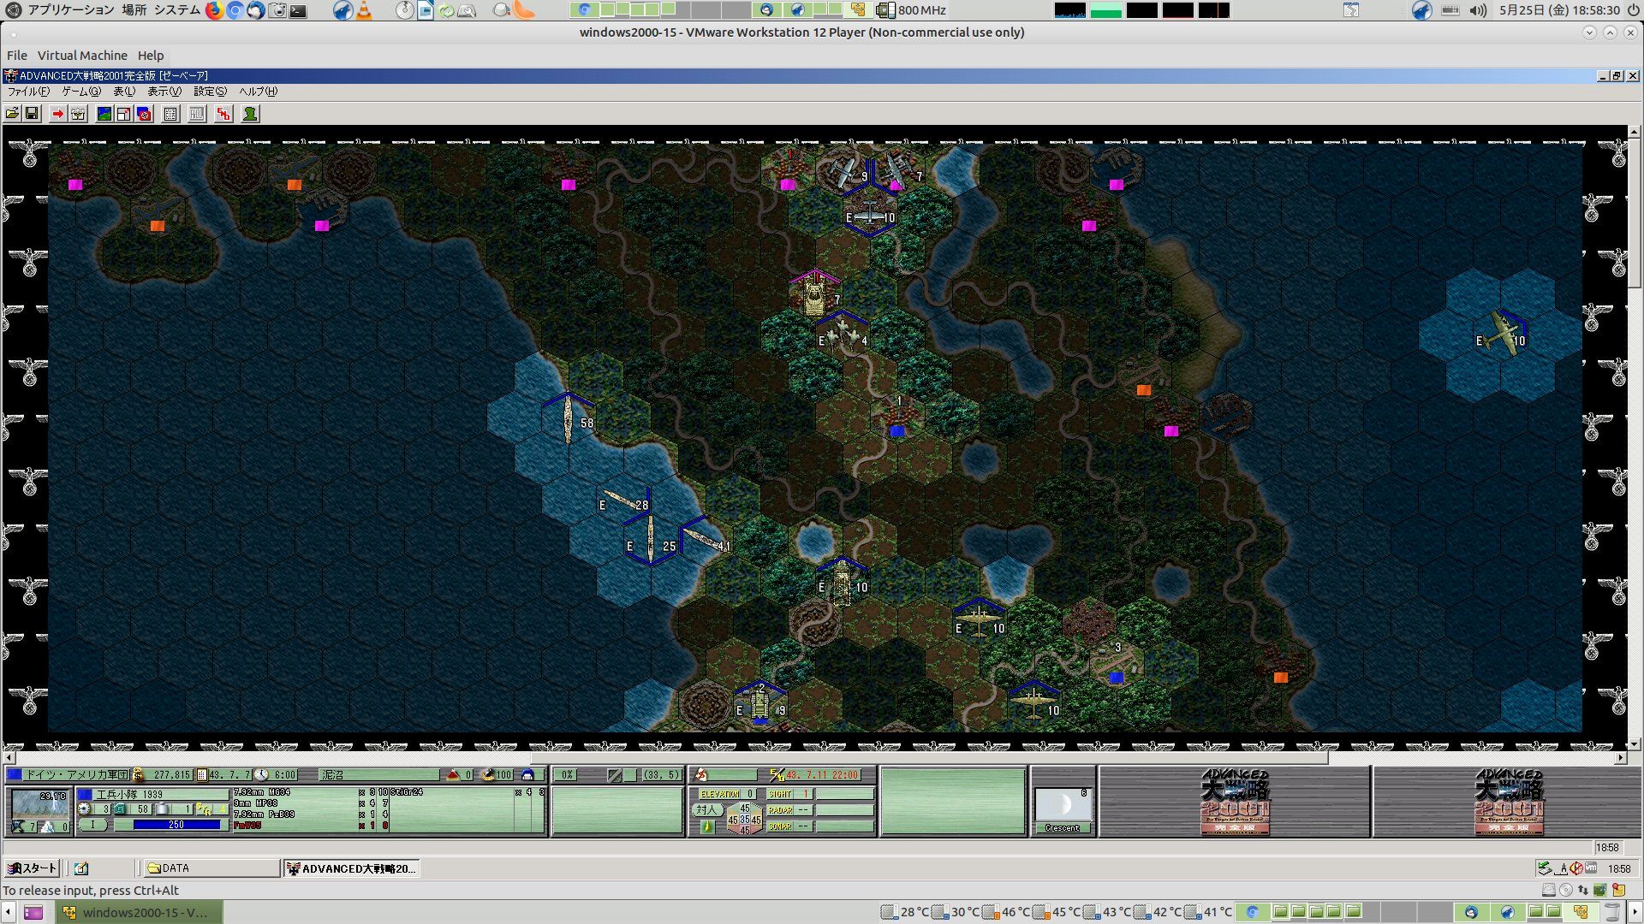The height and width of the screenshot is (924, 1644).
Task: Open the 表示(V) view menu
Action: (x=164, y=92)
